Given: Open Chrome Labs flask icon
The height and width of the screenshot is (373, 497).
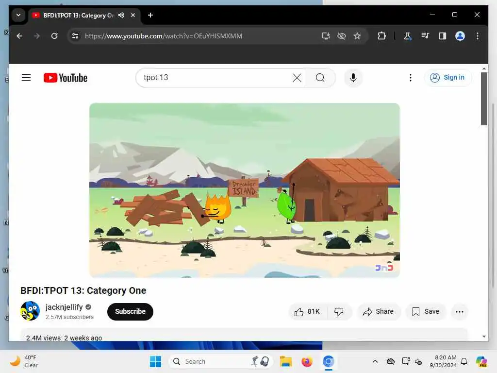Looking at the screenshot, I should pyautogui.click(x=408, y=36).
